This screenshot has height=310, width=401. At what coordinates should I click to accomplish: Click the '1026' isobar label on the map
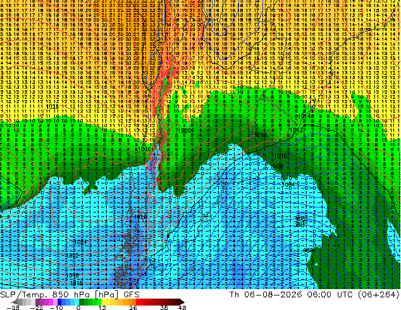[144, 149]
